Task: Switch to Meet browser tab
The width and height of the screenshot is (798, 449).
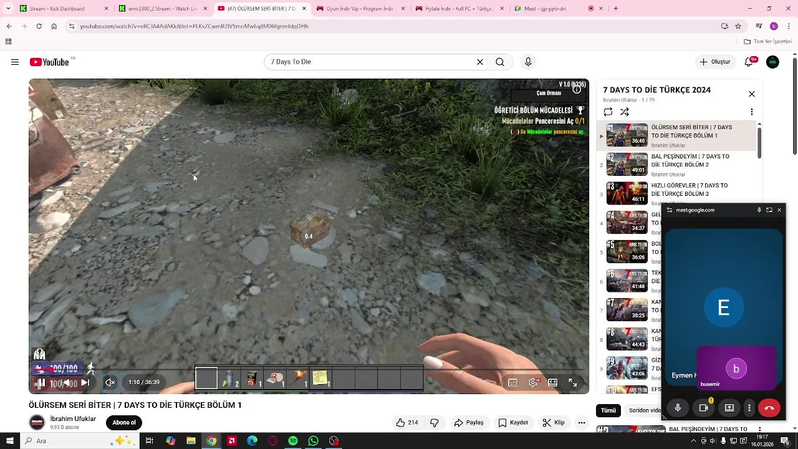Action: (557, 9)
